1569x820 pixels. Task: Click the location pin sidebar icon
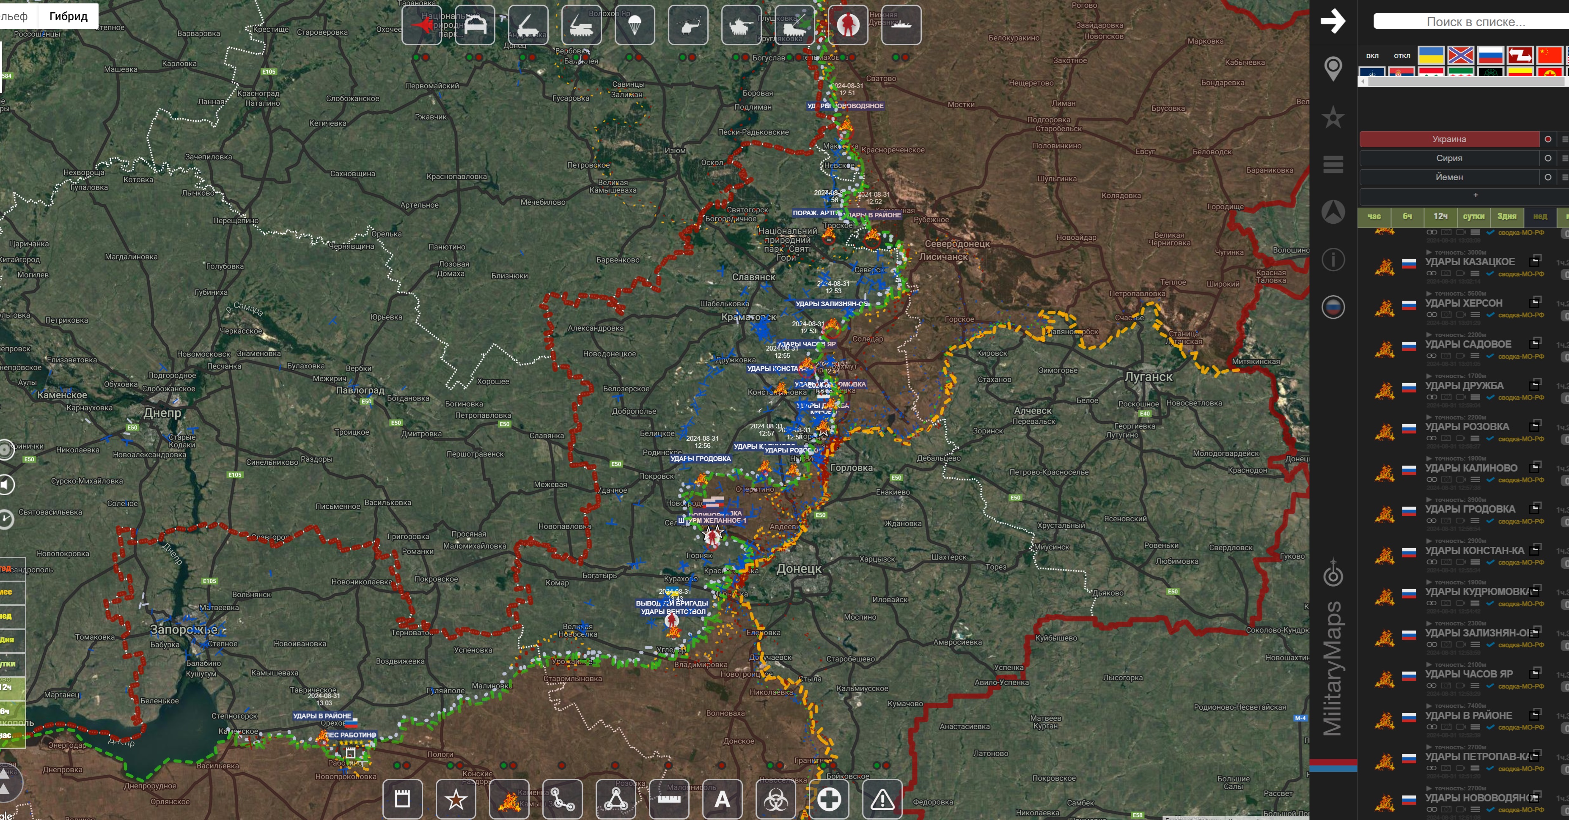tap(1333, 68)
